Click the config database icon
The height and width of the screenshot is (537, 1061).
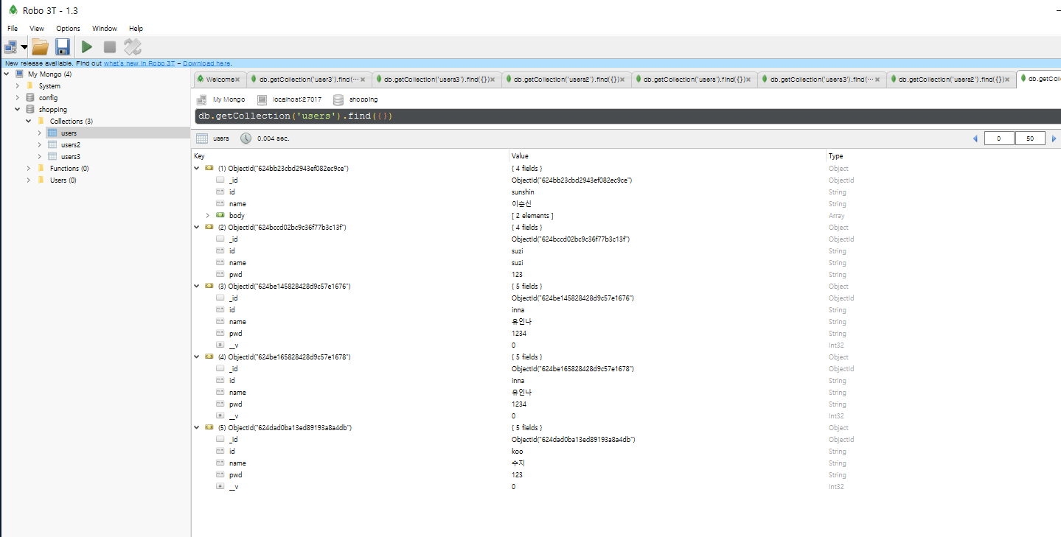point(30,97)
